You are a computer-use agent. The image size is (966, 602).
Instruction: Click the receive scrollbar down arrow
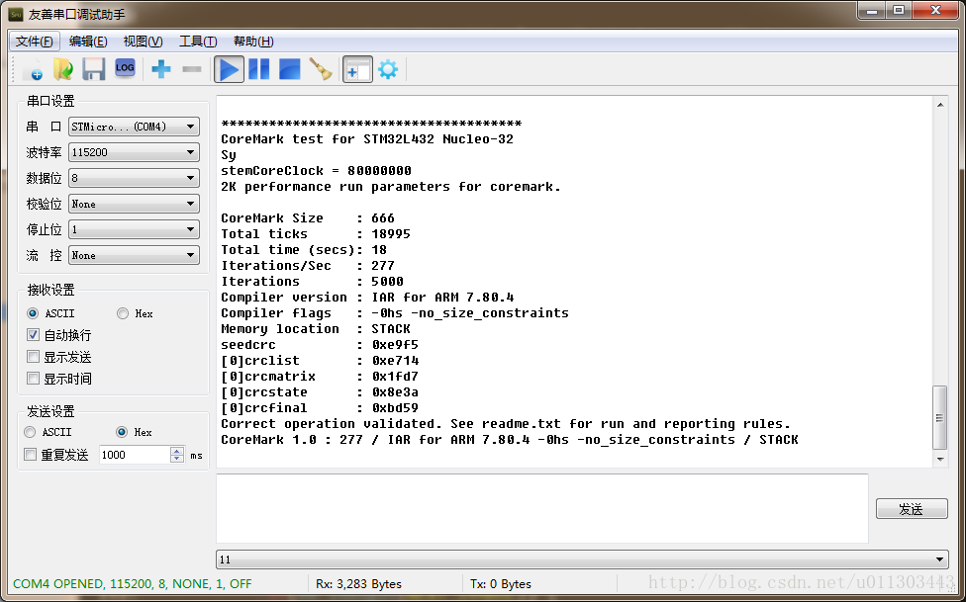[x=939, y=459]
